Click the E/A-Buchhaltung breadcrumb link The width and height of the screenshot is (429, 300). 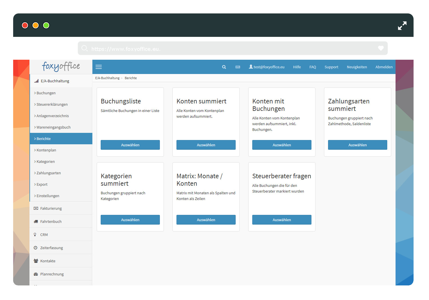(x=107, y=78)
